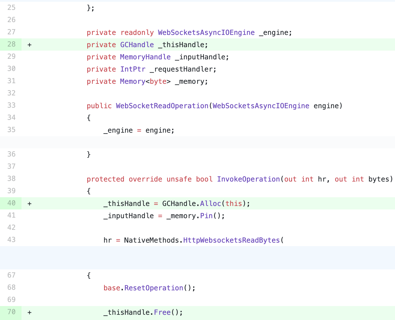This screenshot has height=320, width=395.
Task: Click the ResetOperation call on line 68
Action: [x=154, y=288]
